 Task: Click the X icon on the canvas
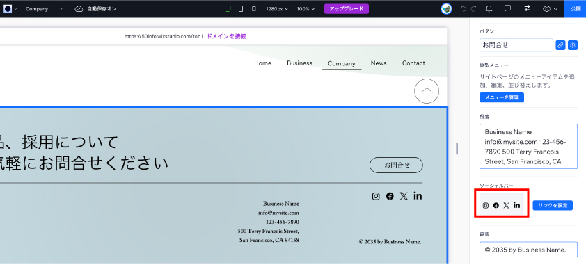click(404, 196)
